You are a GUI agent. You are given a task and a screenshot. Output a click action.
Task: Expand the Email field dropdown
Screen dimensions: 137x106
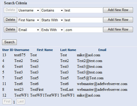[29, 30]
